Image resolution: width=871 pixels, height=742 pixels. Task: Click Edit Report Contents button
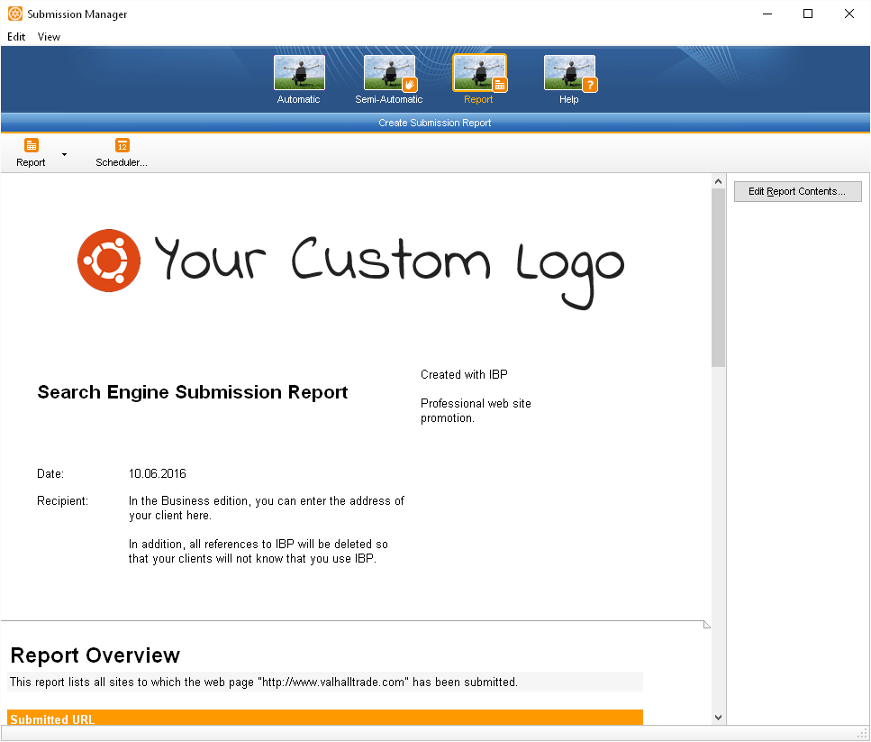(797, 191)
